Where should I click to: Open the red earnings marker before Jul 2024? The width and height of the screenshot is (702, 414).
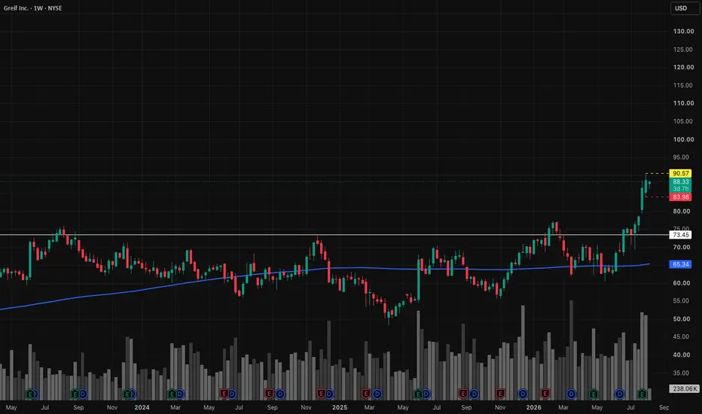tap(224, 394)
